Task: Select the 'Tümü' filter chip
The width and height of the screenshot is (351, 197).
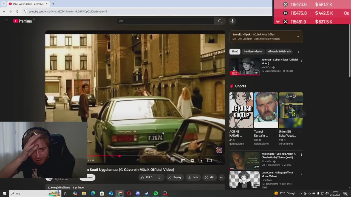Action: (235, 51)
